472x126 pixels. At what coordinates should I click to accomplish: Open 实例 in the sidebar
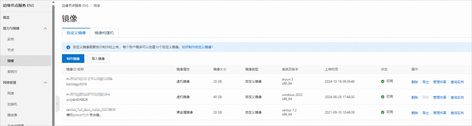(x=11, y=39)
